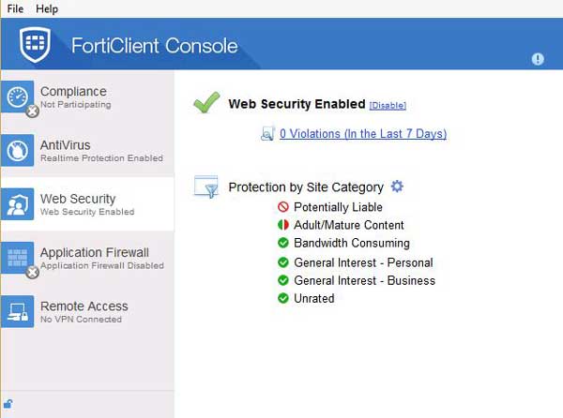563x418 pixels.
Task: Click the unlock settings padlock icon
Action: [x=8, y=405]
